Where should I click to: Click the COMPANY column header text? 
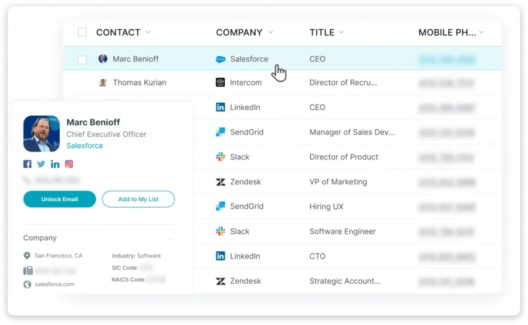tap(239, 32)
